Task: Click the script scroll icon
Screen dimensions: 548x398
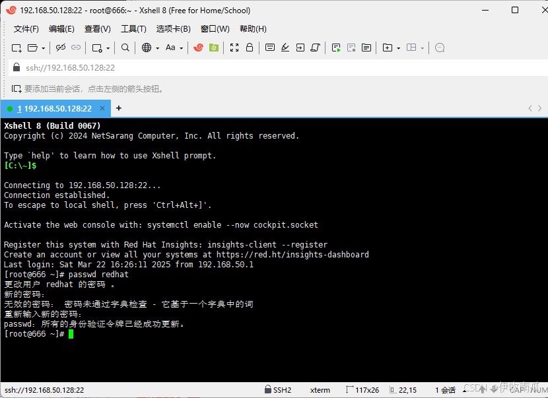Action: (315, 48)
